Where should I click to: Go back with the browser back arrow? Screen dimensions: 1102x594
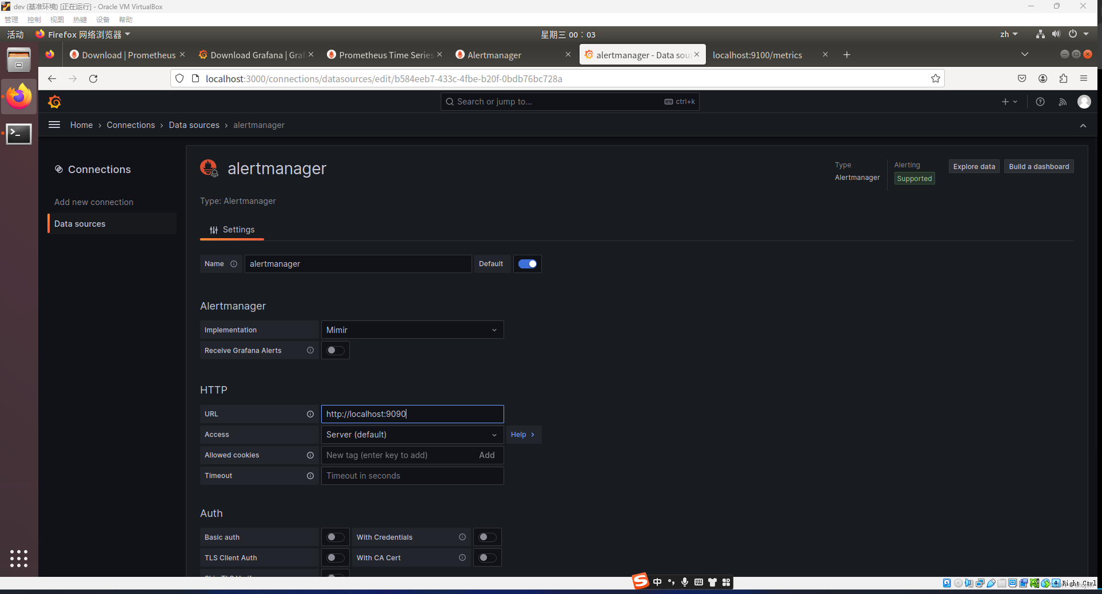(x=52, y=79)
